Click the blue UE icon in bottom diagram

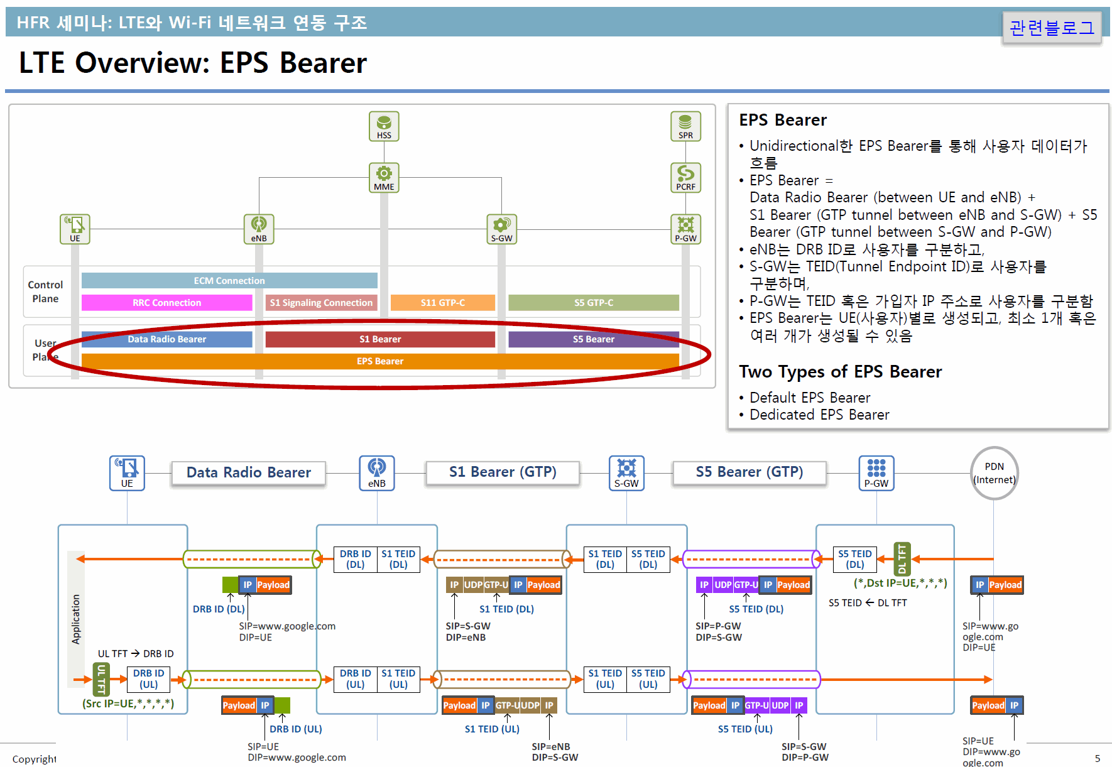[127, 473]
